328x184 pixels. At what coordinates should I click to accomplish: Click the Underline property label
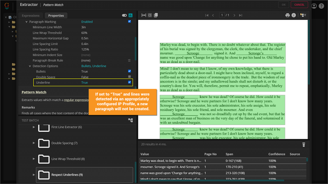pos(43,83)
